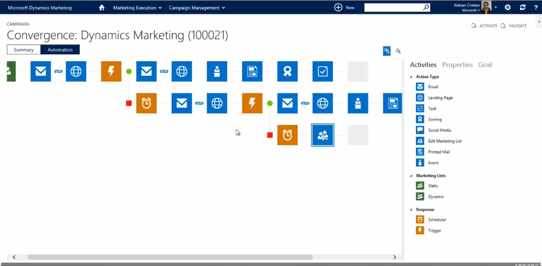Toggle the canvas selection mode icon

(387, 51)
